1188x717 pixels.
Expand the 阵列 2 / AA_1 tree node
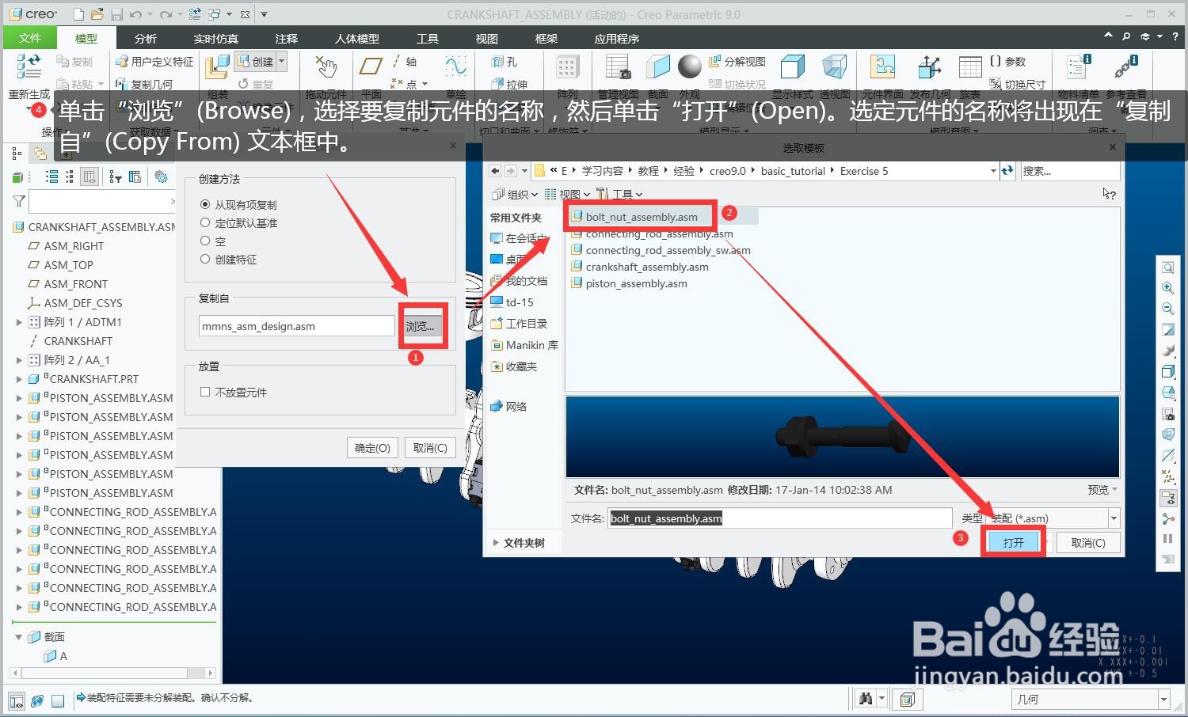(x=19, y=360)
